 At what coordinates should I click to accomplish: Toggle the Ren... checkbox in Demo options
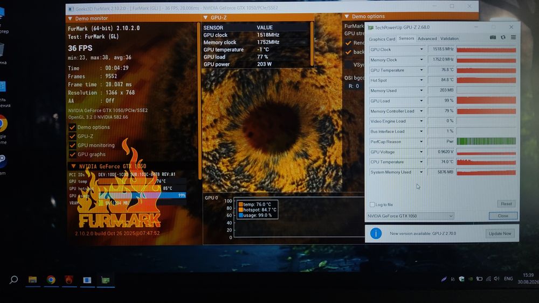(x=348, y=43)
